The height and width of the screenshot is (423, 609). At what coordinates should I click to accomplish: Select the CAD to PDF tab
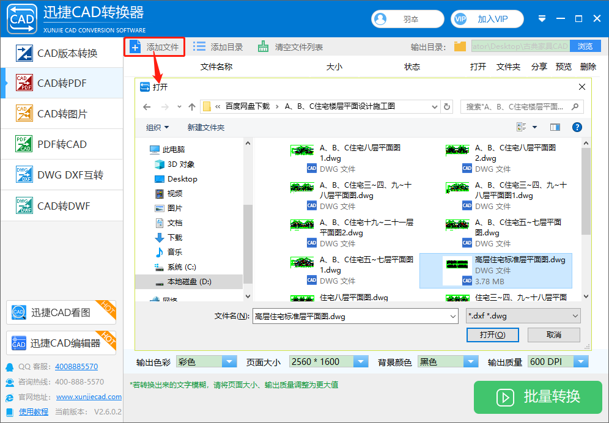point(62,83)
